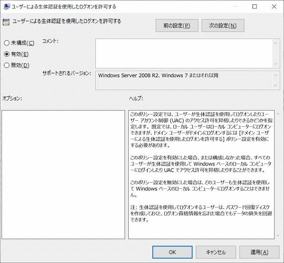The image size is (284, 263).
Task: Click the ヘルプ: label
Action: click(136, 98)
